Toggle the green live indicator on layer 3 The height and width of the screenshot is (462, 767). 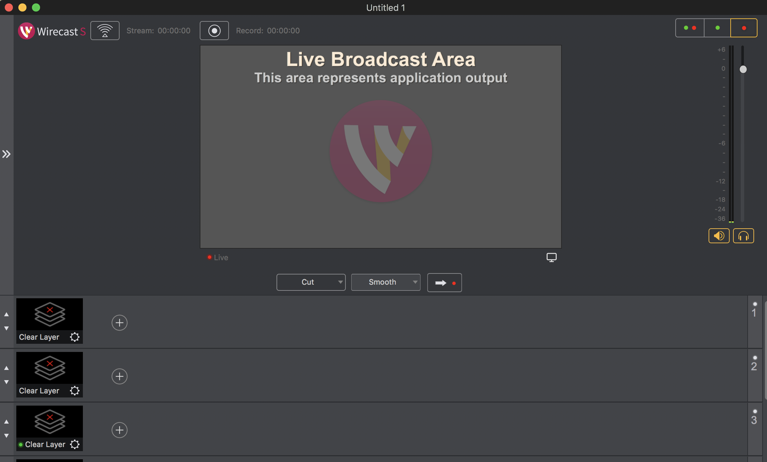point(20,444)
